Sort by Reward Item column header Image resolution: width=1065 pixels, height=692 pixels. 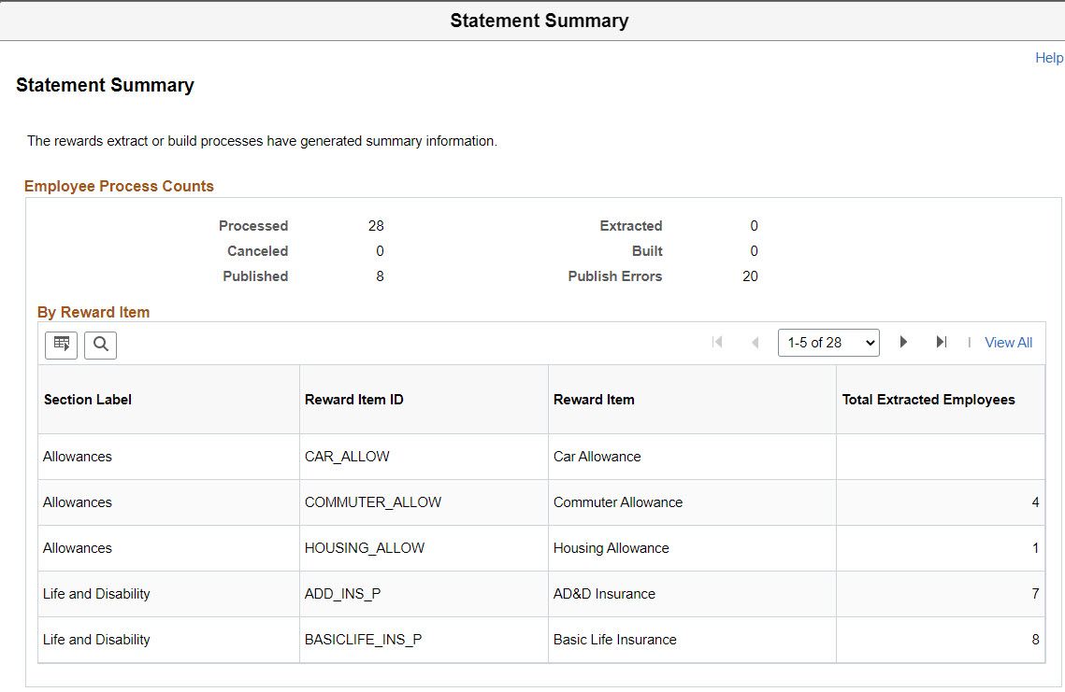pyautogui.click(x=594, y=400)
